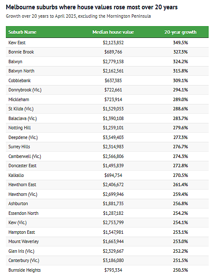The image size is (217, 278).
Task: Click Canterbury (Vic.) $3,186,080 value
Action: point(113,260)
